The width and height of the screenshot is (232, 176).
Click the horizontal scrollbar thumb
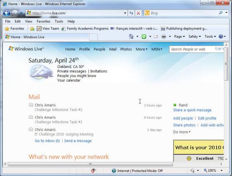tap(90, 164)
